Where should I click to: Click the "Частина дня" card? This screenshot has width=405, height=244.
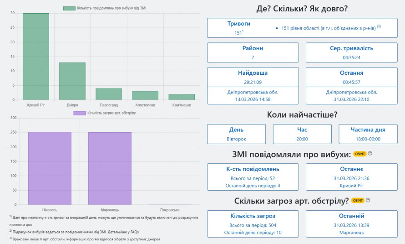coord(368,134)
